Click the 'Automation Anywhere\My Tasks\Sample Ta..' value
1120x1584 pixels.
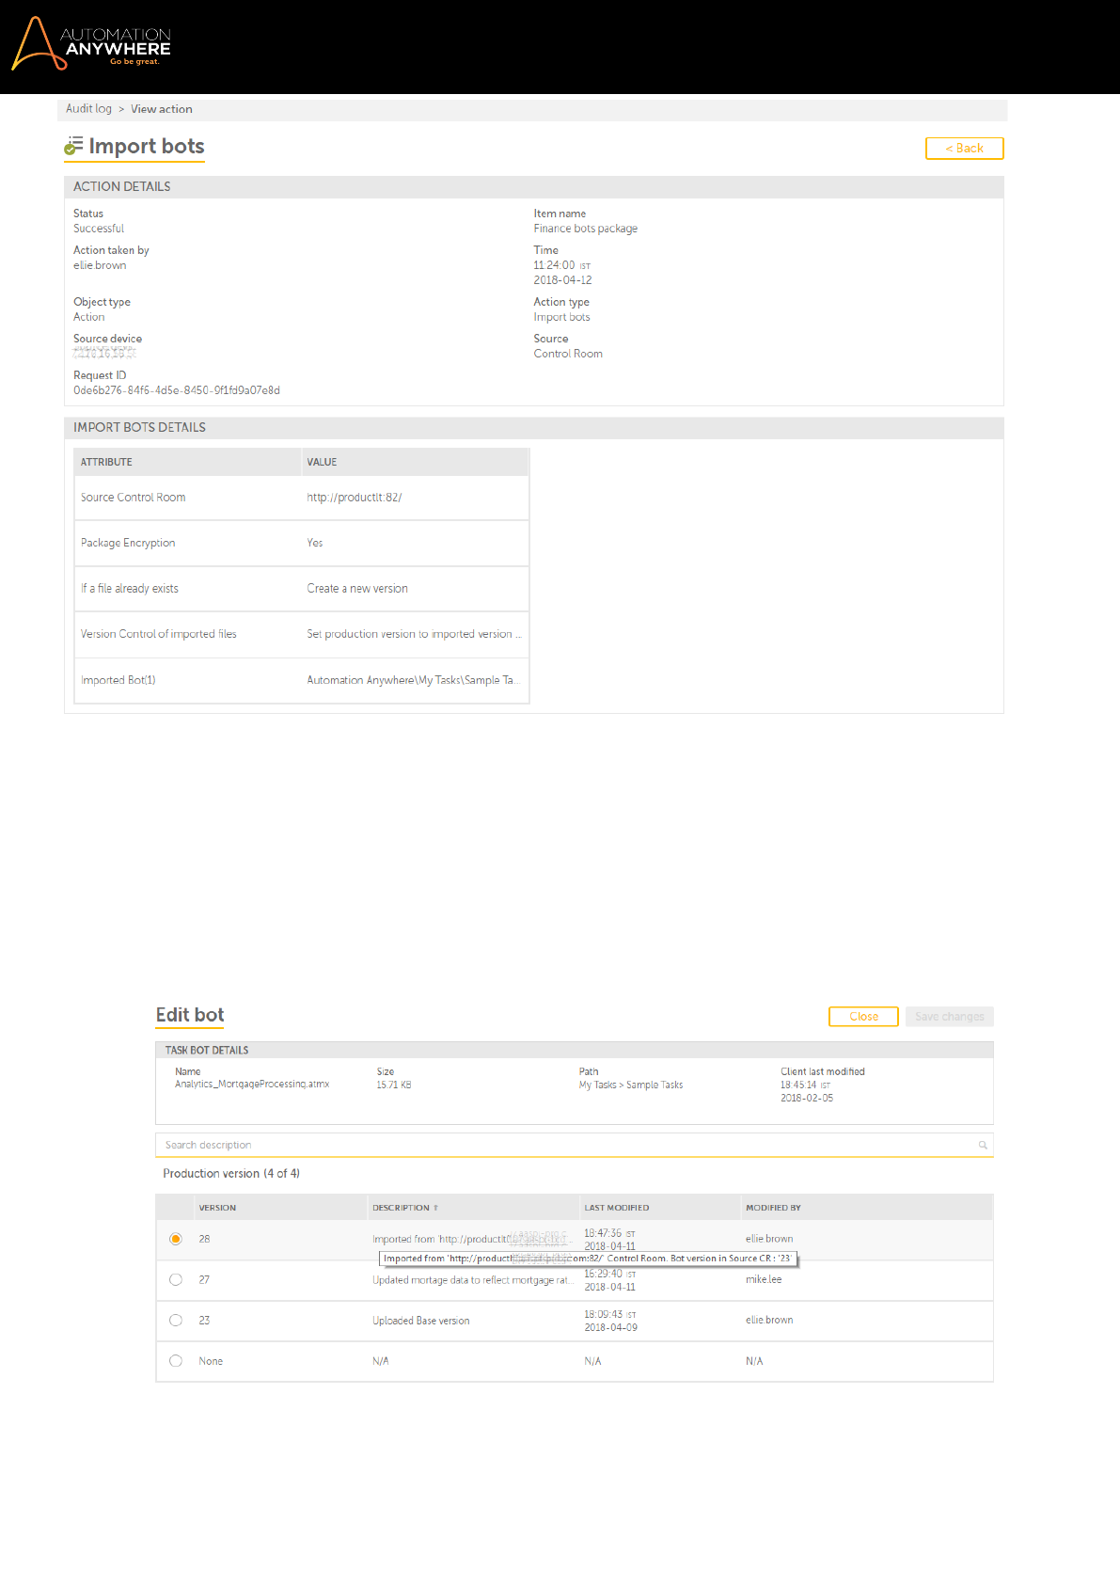(413, 680)
